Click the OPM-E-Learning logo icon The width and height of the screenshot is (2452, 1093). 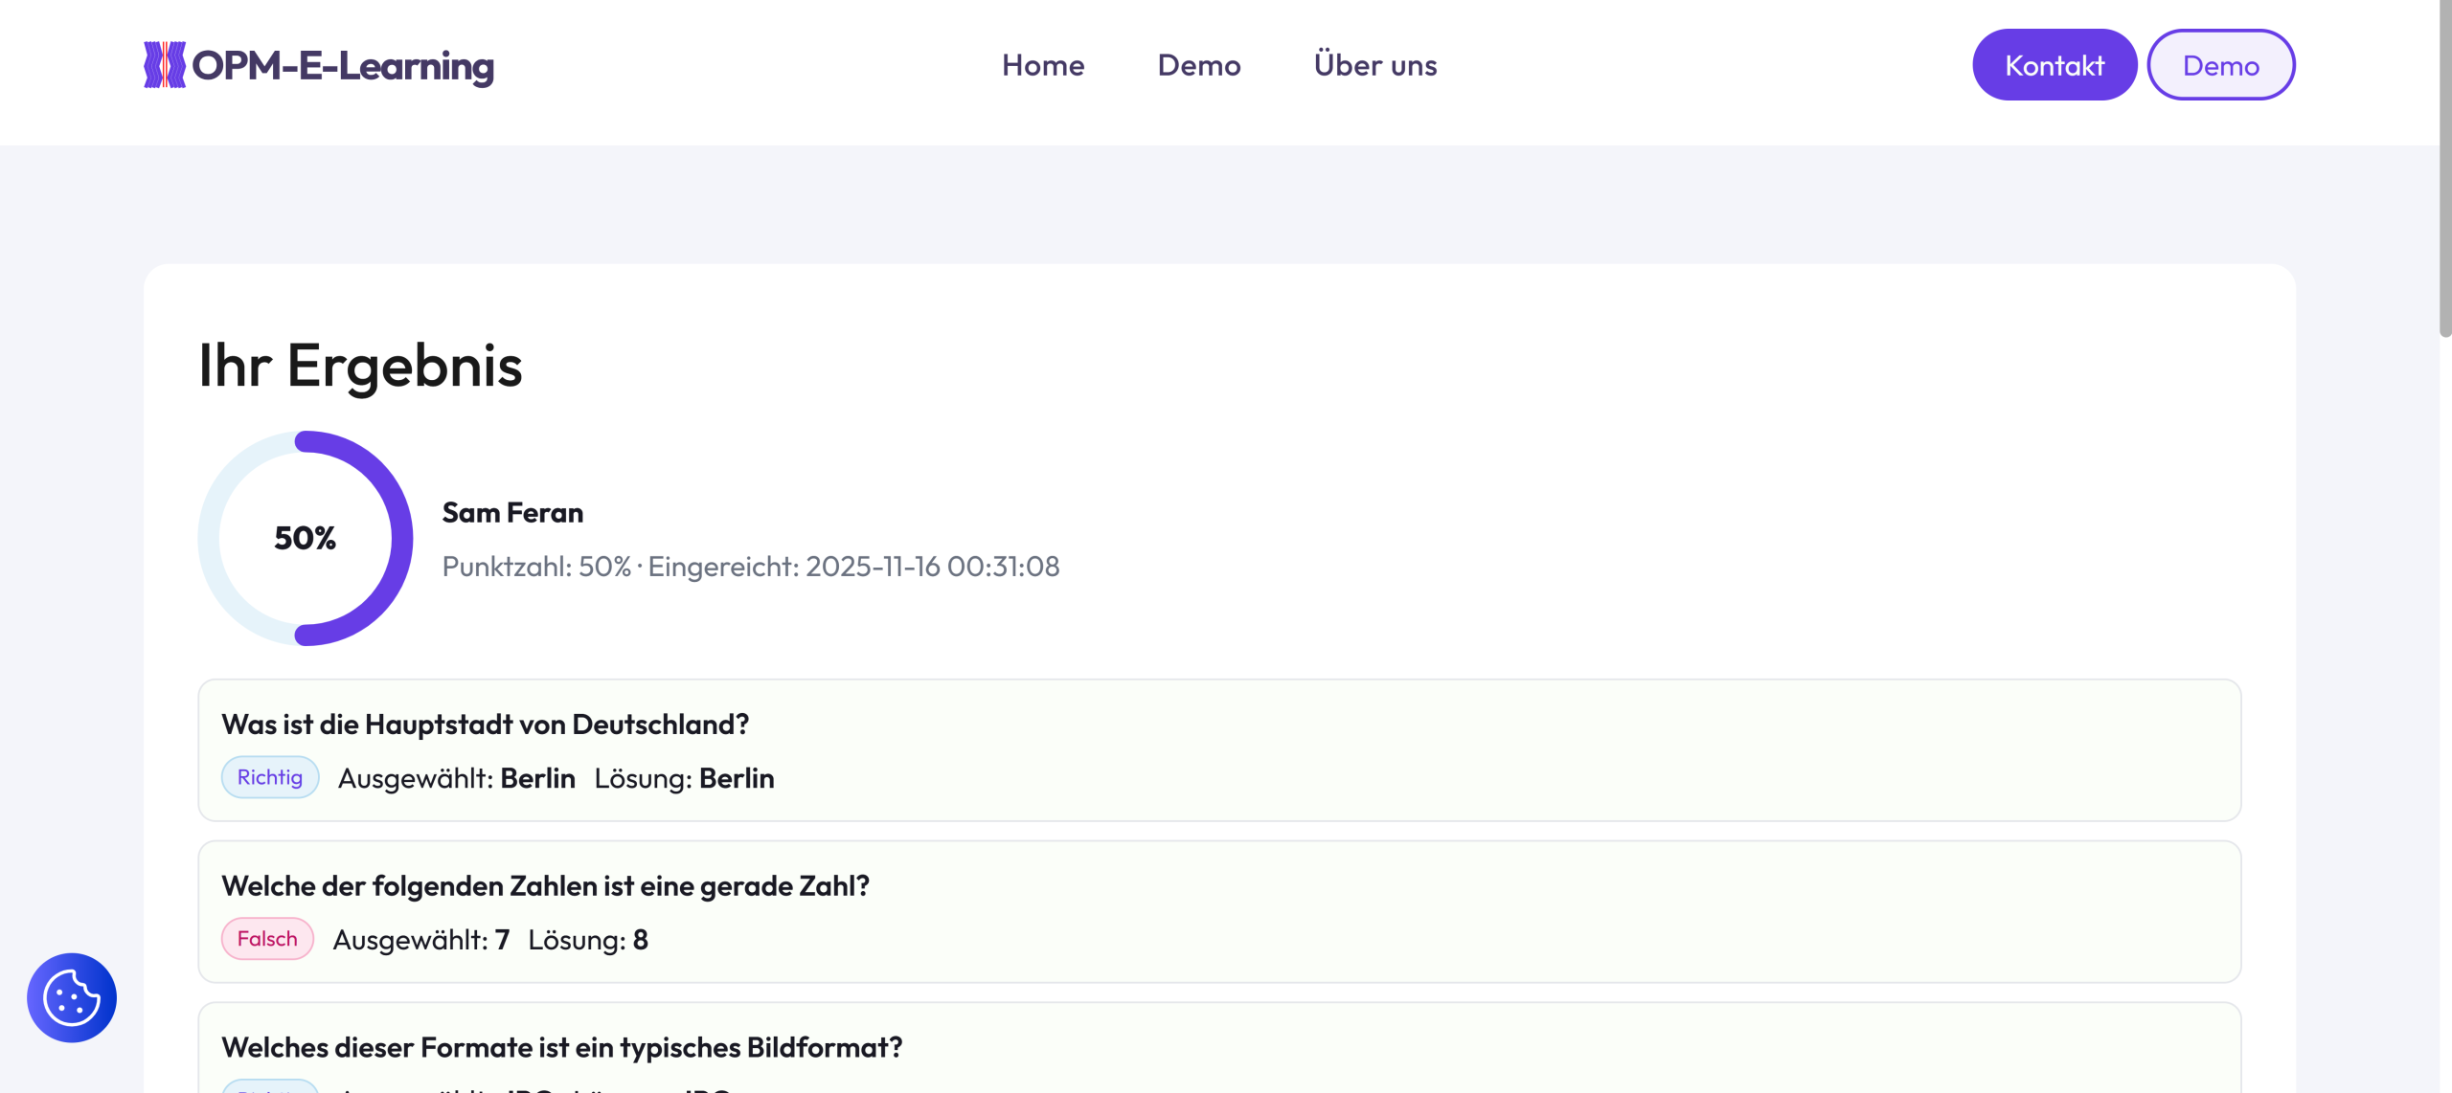click(164, 65)
